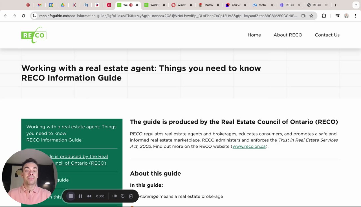
Task: Click the address bar URL field
Action: [168, 16]
